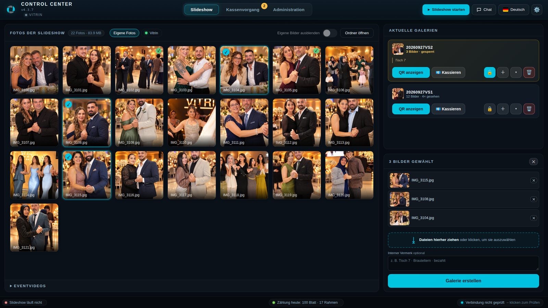Delete gallery 20260927VS2 with trash icon
Image resolution: width=548 pixels, height=308 pixels.
click(x=529, y=73)
